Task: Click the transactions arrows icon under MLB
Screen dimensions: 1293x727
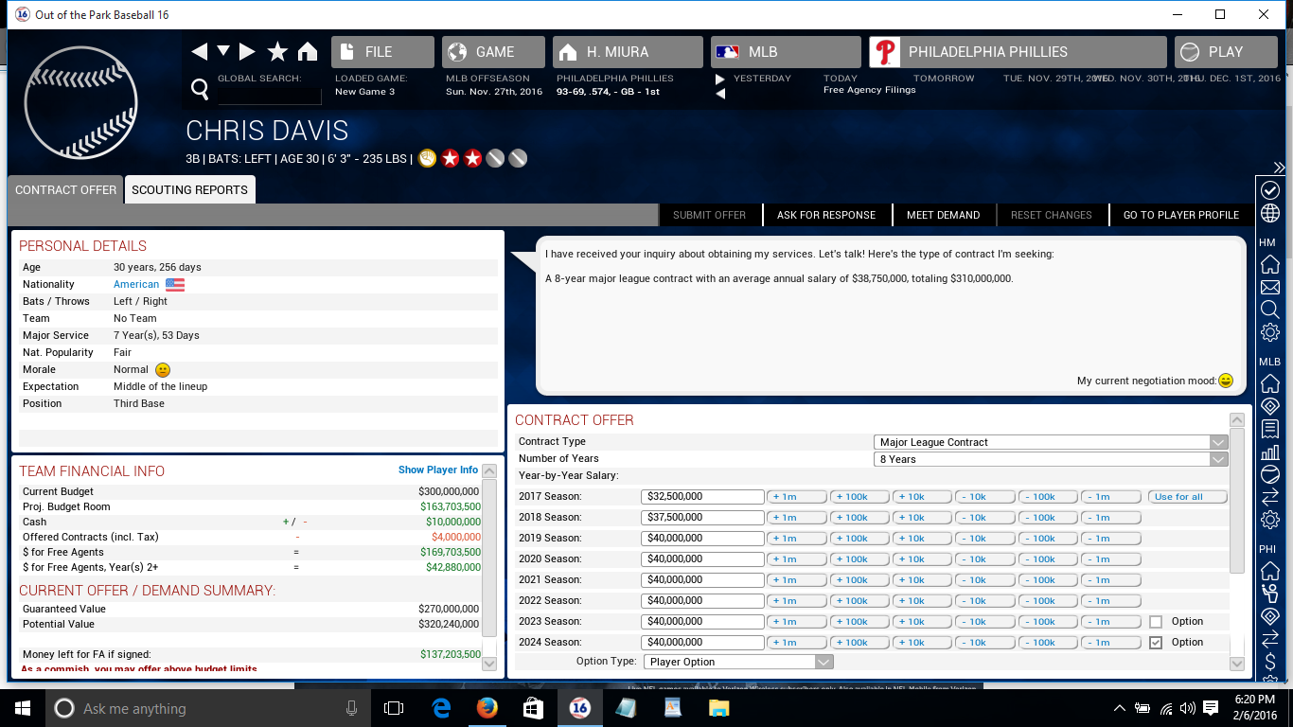Action: point(1270,497)
